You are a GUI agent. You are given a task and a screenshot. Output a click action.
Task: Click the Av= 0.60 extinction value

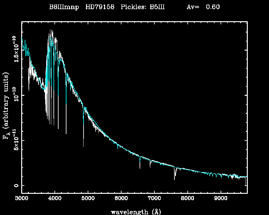(203, 7)
